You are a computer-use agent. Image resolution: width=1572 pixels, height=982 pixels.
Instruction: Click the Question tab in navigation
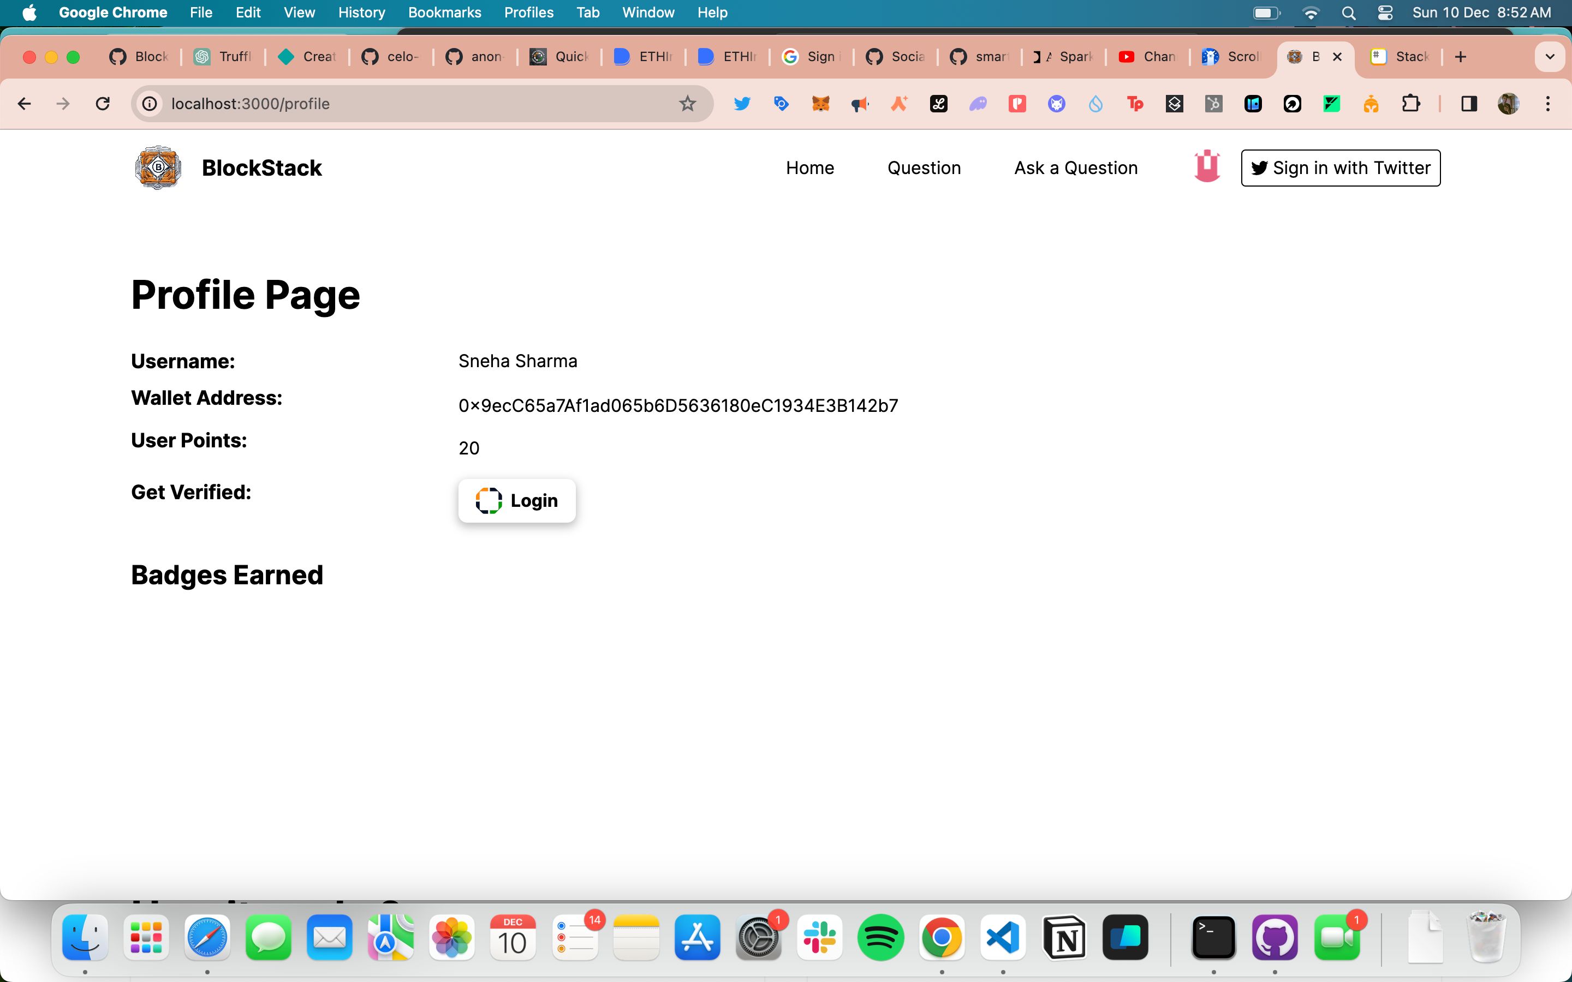tap(924, 167)
